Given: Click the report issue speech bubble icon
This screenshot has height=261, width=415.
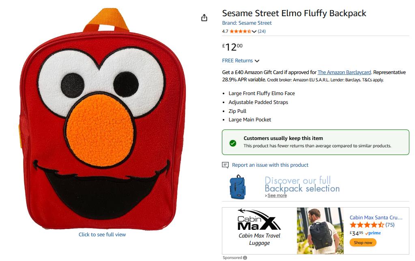Looking at the screenshot, I should coord(226,165).
